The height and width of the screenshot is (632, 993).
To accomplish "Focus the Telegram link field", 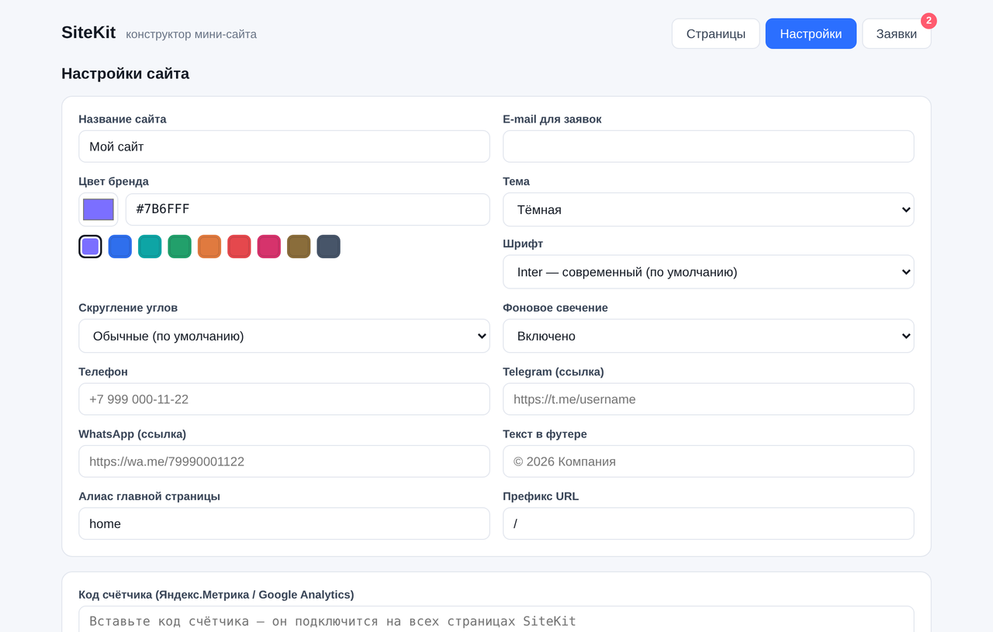I will click(708, 399).
